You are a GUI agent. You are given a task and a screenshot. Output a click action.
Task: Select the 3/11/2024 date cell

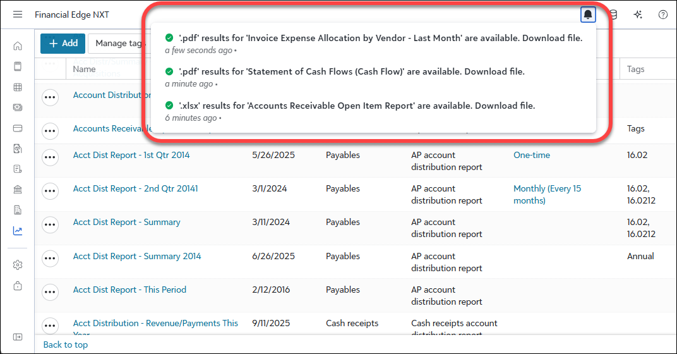pyautogui.click(x=271, y=222)
